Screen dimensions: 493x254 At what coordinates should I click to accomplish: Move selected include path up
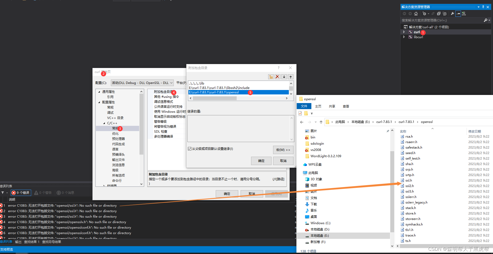291,77
